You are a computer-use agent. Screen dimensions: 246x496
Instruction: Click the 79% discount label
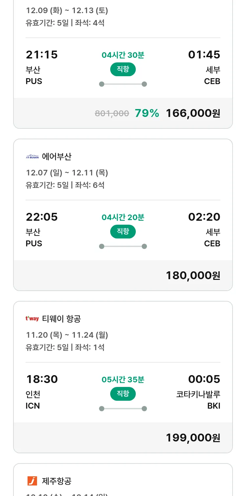(147, 113)
